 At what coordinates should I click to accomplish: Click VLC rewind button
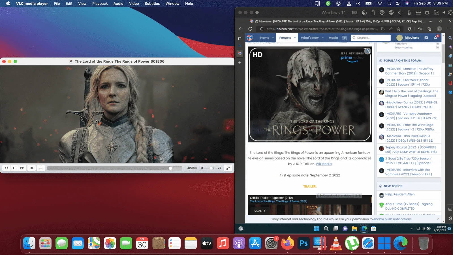[x=6, y=168]
